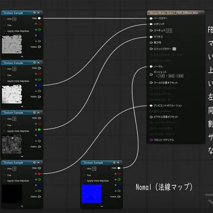Click blue B pin wired to メタリック

tap(39, 86)
